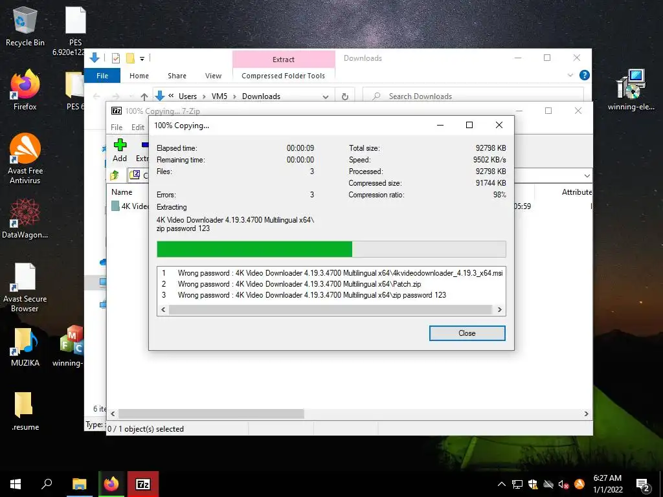Image resolution: width=663 pixels, height=497 pixels.
Task: Open the Compressed Folder Tools tab
Action: (284, 76)
